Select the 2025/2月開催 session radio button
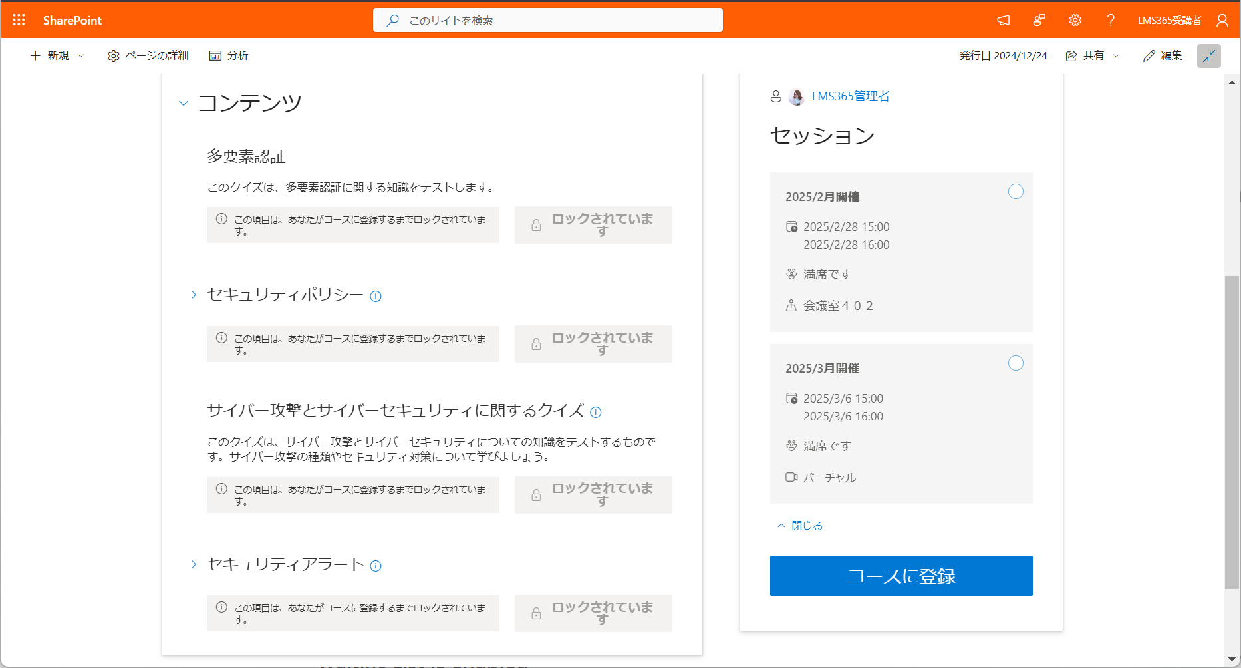The image size is (1241, 668). (1016, 192)
